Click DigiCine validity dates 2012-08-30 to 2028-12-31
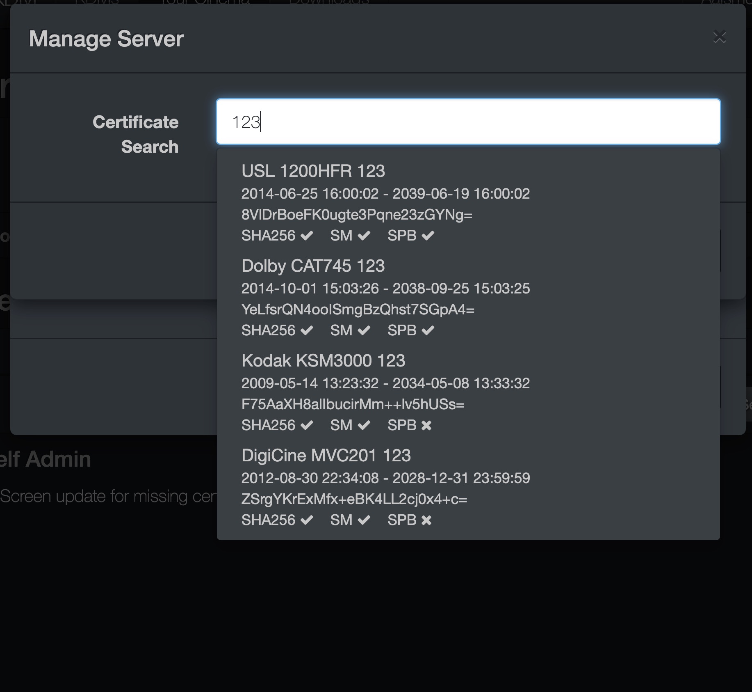 click(385, 478)
